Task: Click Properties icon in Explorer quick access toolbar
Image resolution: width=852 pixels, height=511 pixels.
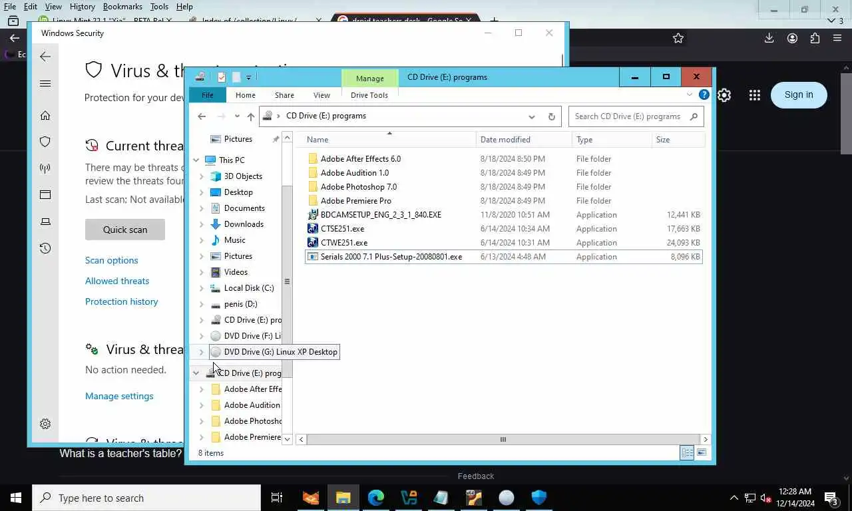Action: (222, 77)
